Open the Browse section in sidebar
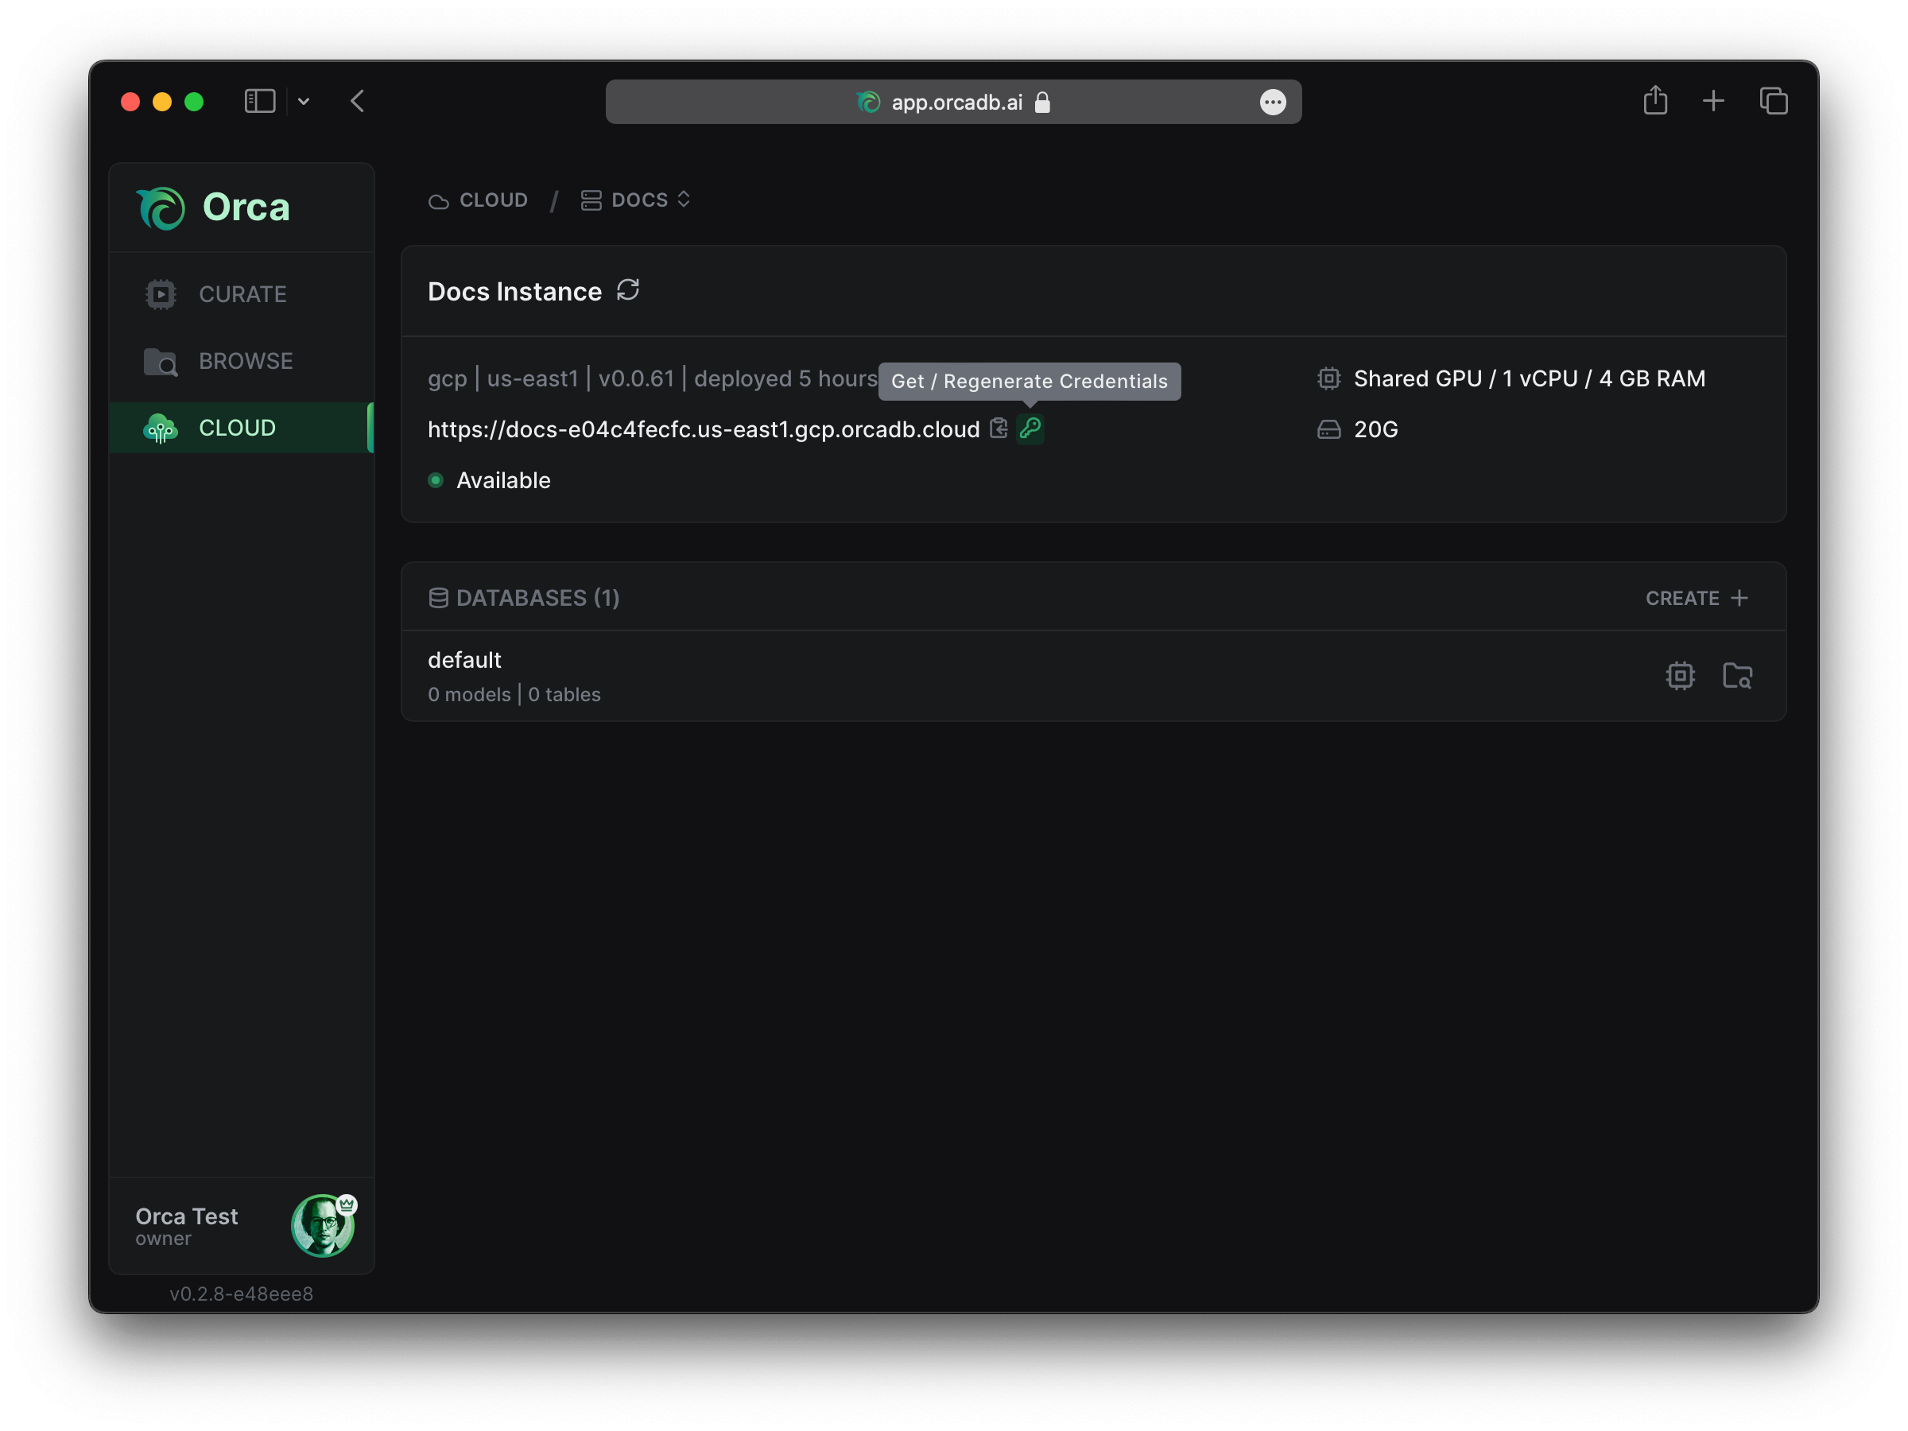 pyautogui.click(x=242, y=361)
